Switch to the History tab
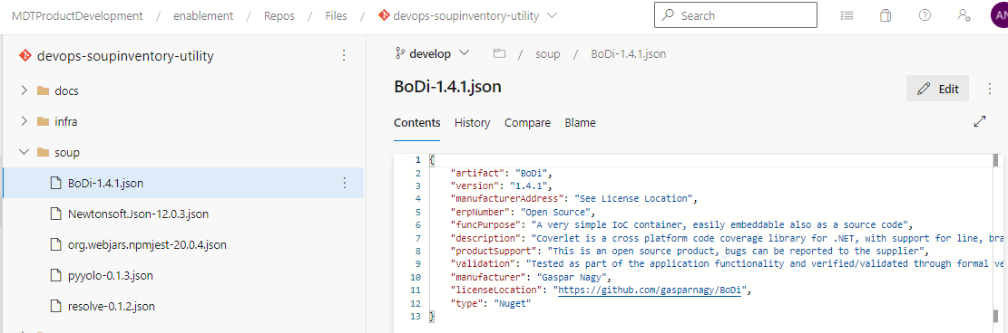Screen dimensions: 1008x333 pyautogui.click(x=472, y=122)
